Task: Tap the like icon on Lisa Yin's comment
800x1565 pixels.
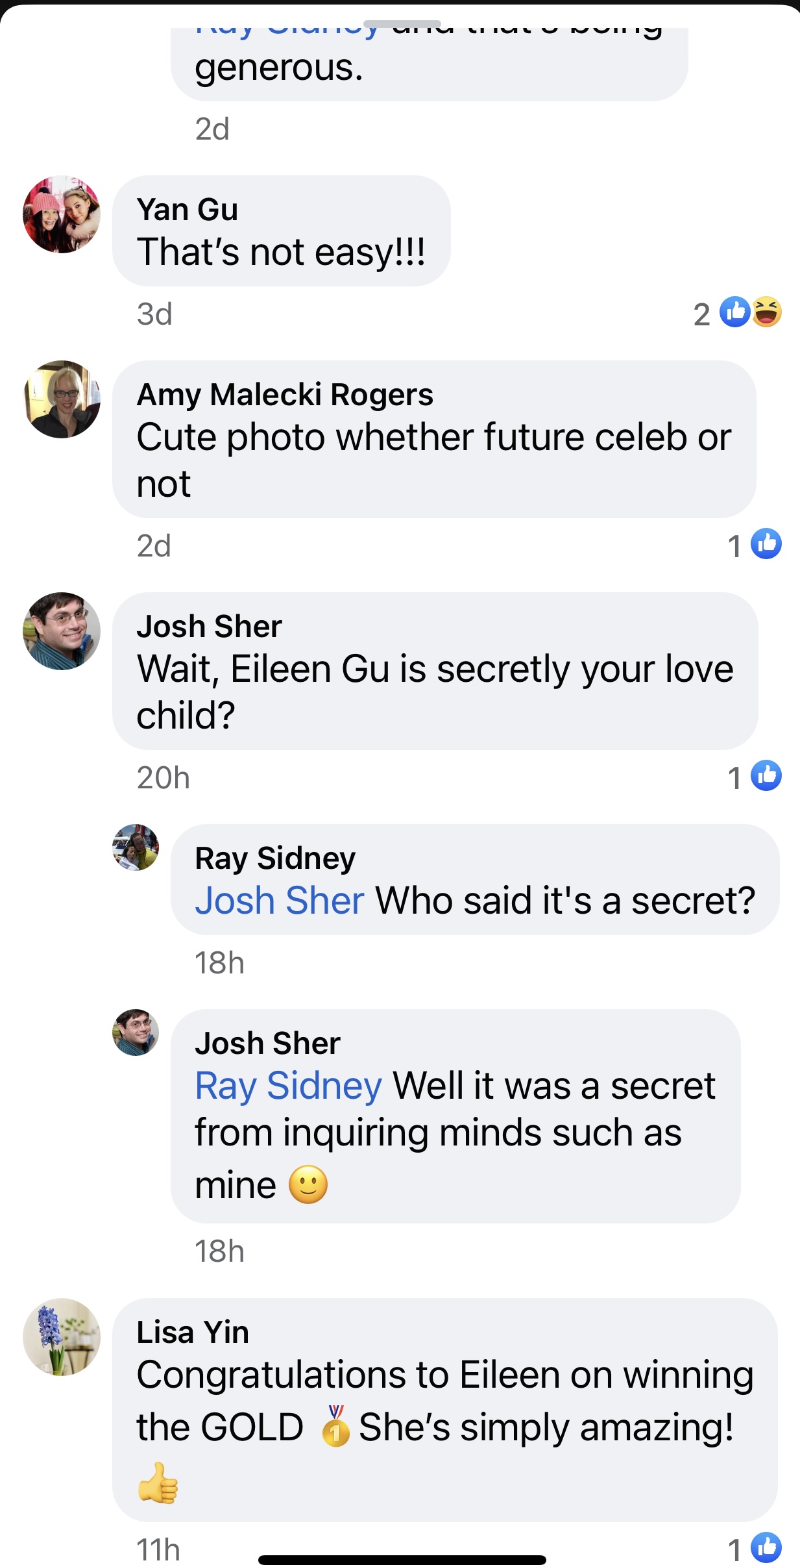Action: 766,1547
